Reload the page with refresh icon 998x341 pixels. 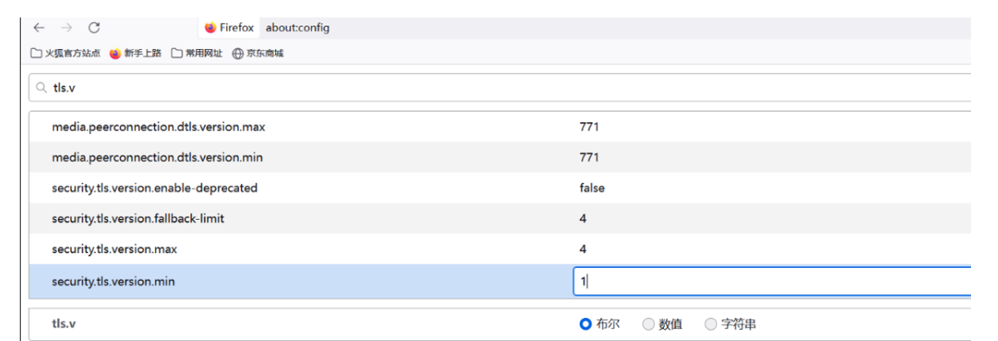[x=94, y=28]
